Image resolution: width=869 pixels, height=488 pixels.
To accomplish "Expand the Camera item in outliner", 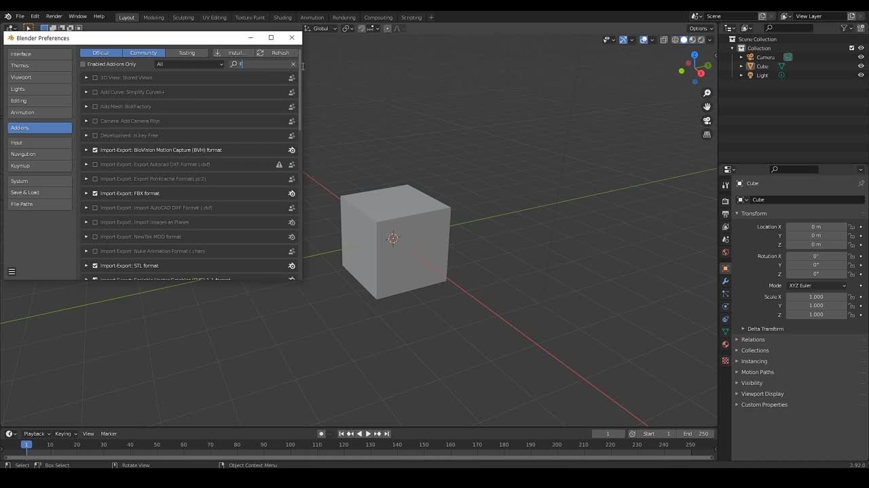I will point(741,57).
